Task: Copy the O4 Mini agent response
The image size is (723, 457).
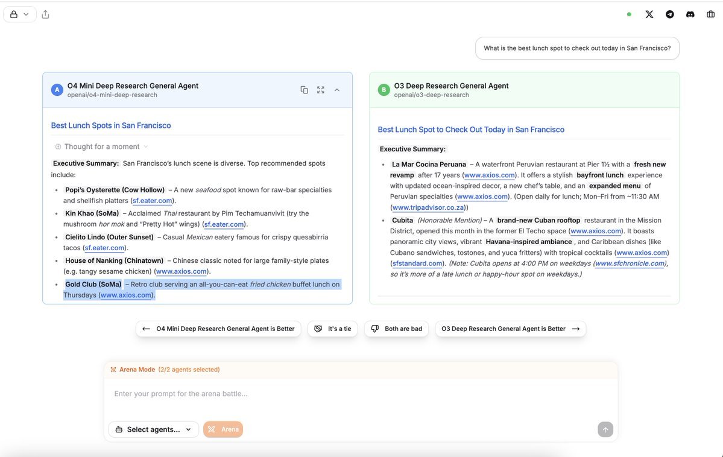Action: click(305, 90)
